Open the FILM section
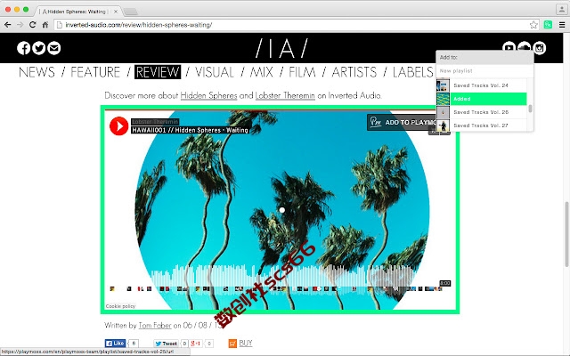 (x=302, y=72)
